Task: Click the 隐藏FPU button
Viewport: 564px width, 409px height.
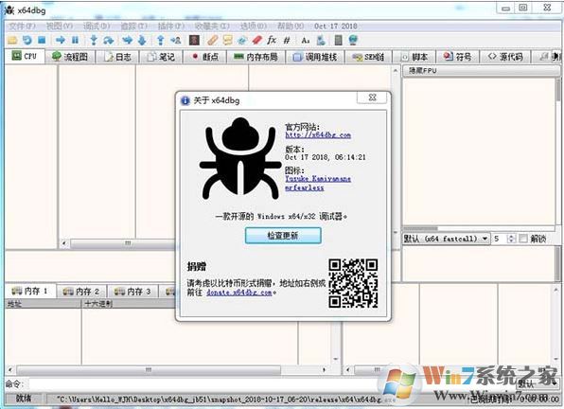Action: (481, 70)
